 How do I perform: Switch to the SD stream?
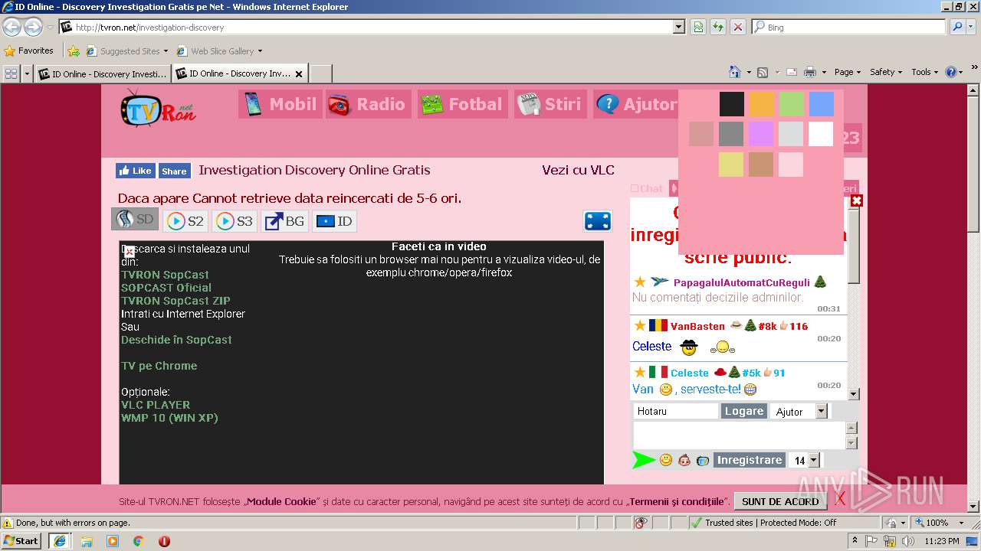coord(135,220)
